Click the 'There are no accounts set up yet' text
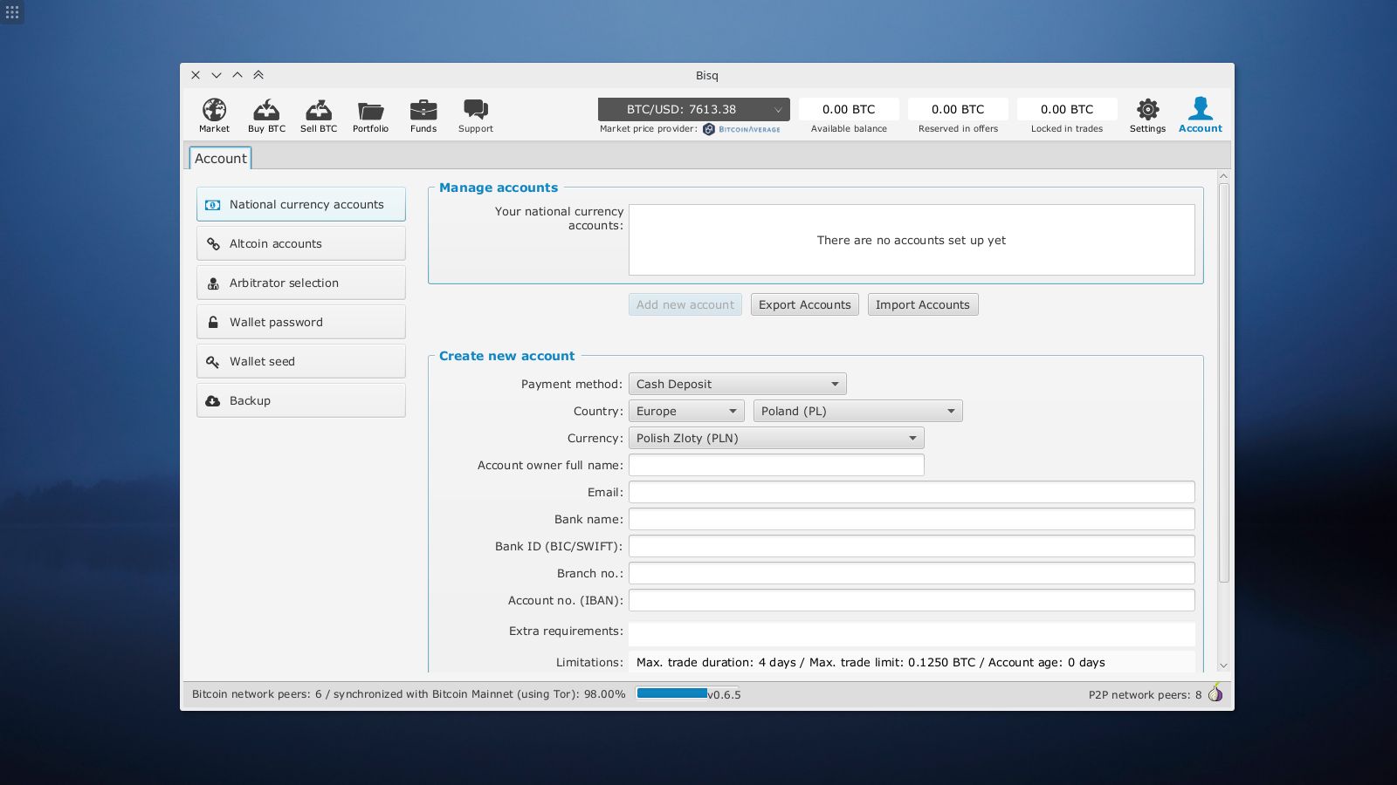This screenshot has width=1397, height=785. (912, 240)
